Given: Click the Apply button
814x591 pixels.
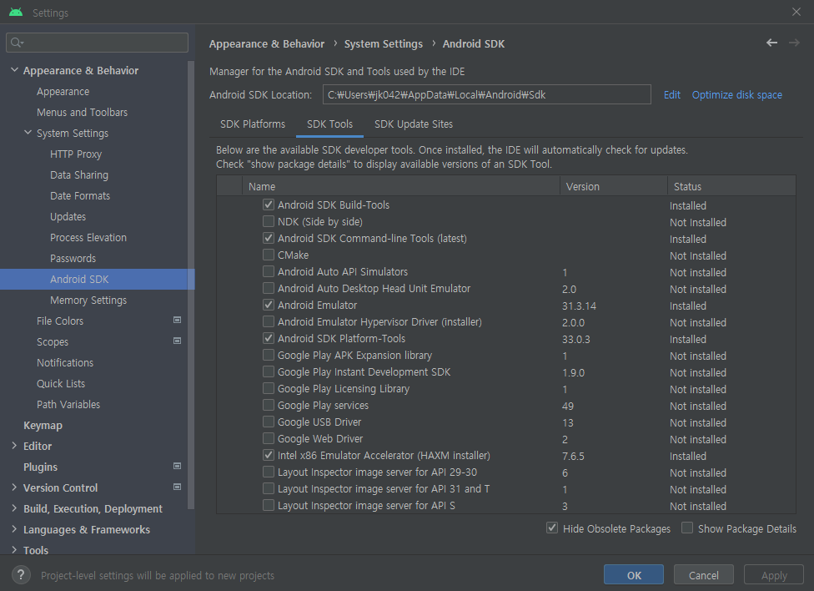Looking at the screenshot, I should coord(774,575).
